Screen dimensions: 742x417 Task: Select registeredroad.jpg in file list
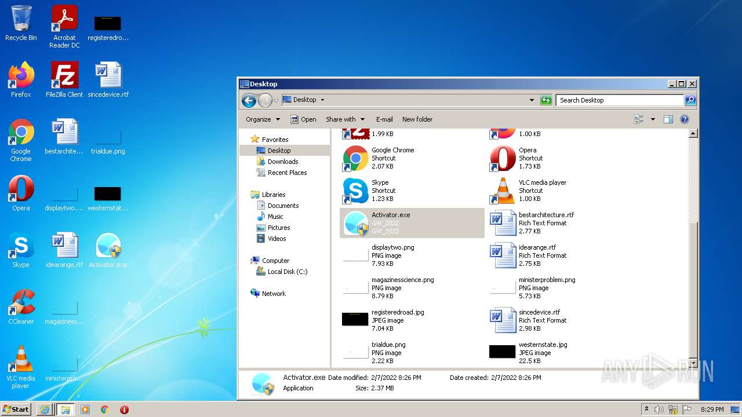(x=412, y=320)
